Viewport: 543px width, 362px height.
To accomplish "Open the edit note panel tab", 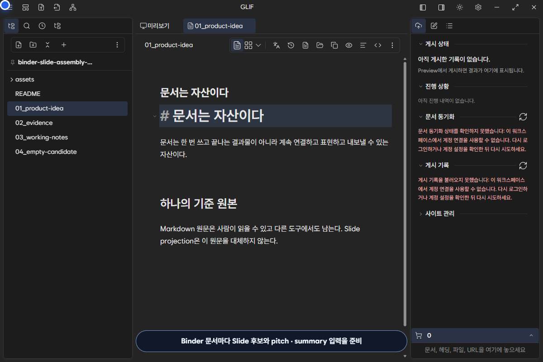I will (x=434, y=26).
